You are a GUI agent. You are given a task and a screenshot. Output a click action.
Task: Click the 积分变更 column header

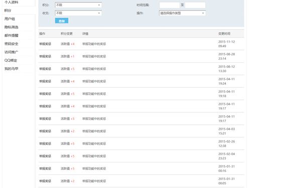point(66,34)
